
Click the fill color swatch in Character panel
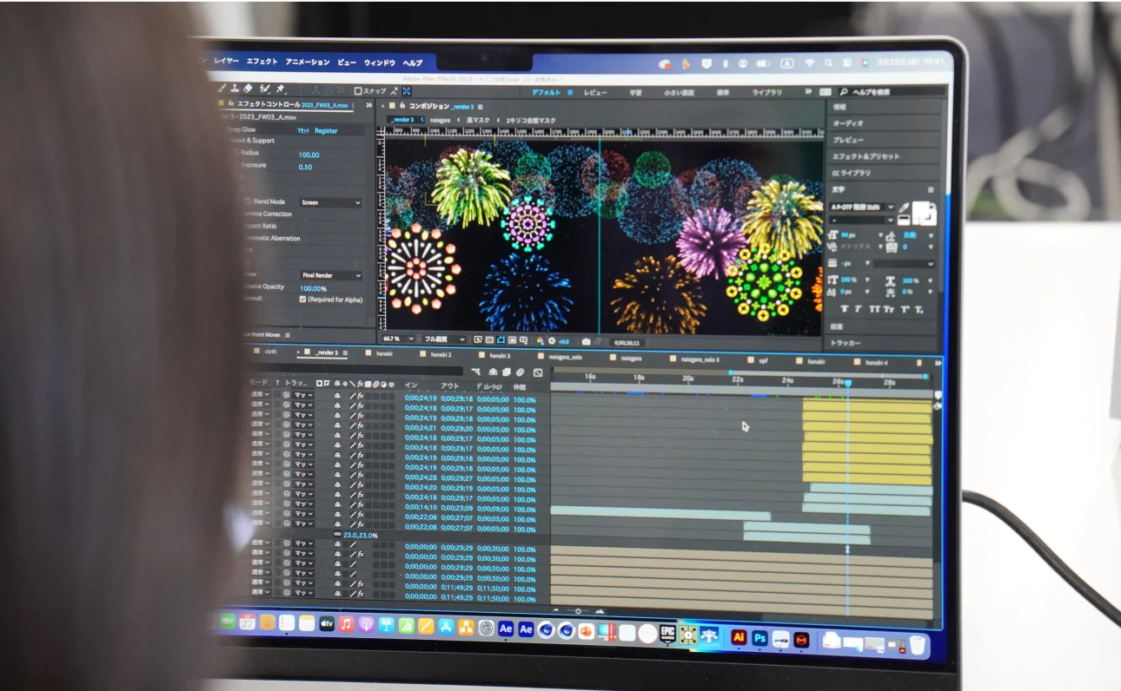(x=922, y=212)
